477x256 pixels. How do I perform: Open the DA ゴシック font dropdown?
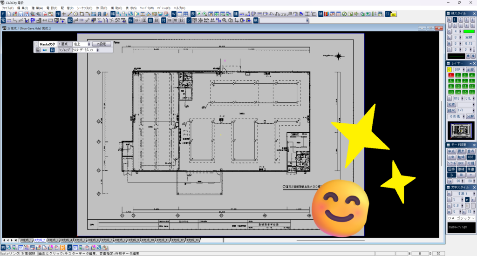(461, 218)
